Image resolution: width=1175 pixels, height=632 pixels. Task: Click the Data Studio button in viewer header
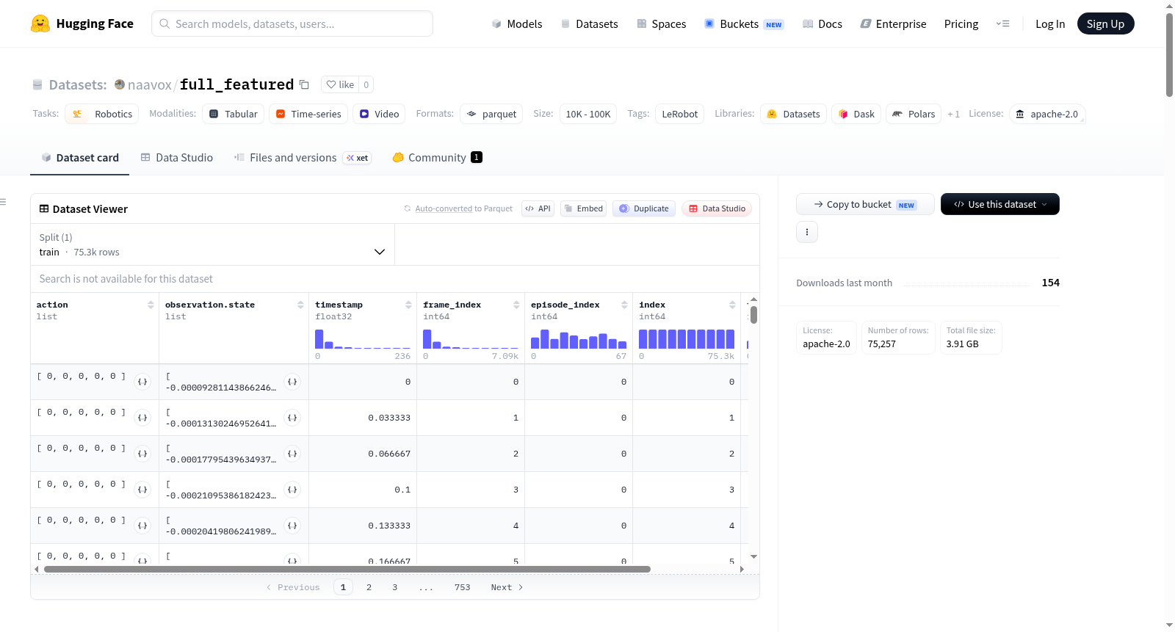click(717, 208)
